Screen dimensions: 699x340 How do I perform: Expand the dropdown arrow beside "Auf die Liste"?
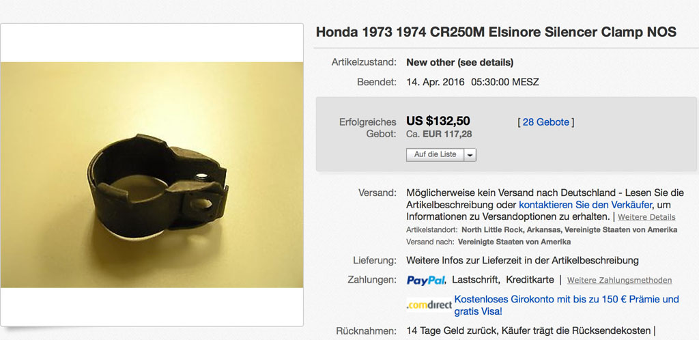click(x=470, y=155)
